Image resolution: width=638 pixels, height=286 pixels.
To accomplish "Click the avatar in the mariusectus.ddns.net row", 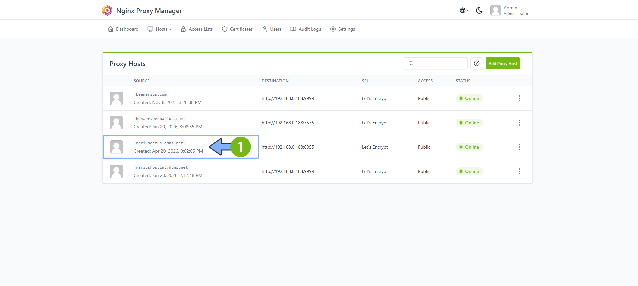I will click(x=116, y=147).
